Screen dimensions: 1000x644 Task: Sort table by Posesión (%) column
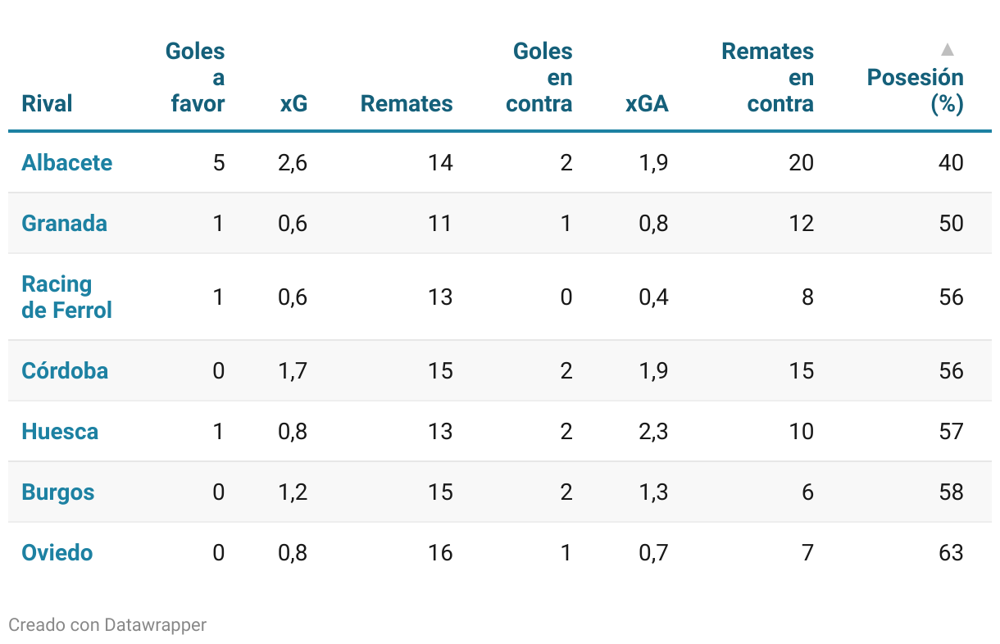pyautogui.click(x=915, y=90)
